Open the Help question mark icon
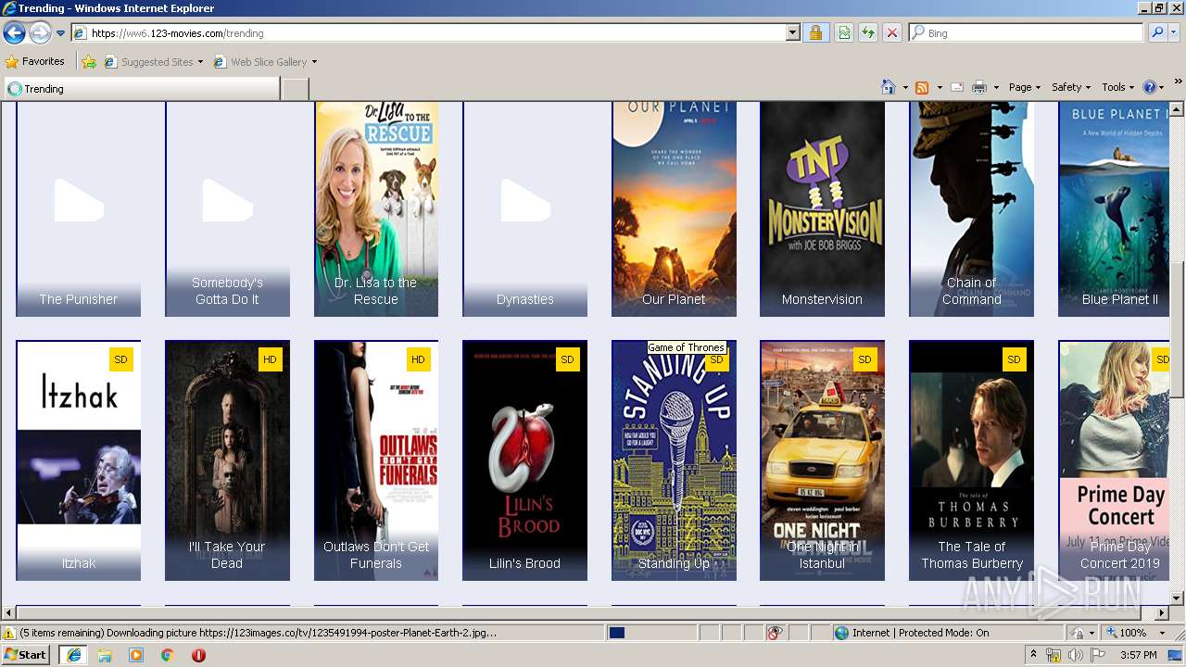Screen dimensions: 1186x667 click(1149, 87)
